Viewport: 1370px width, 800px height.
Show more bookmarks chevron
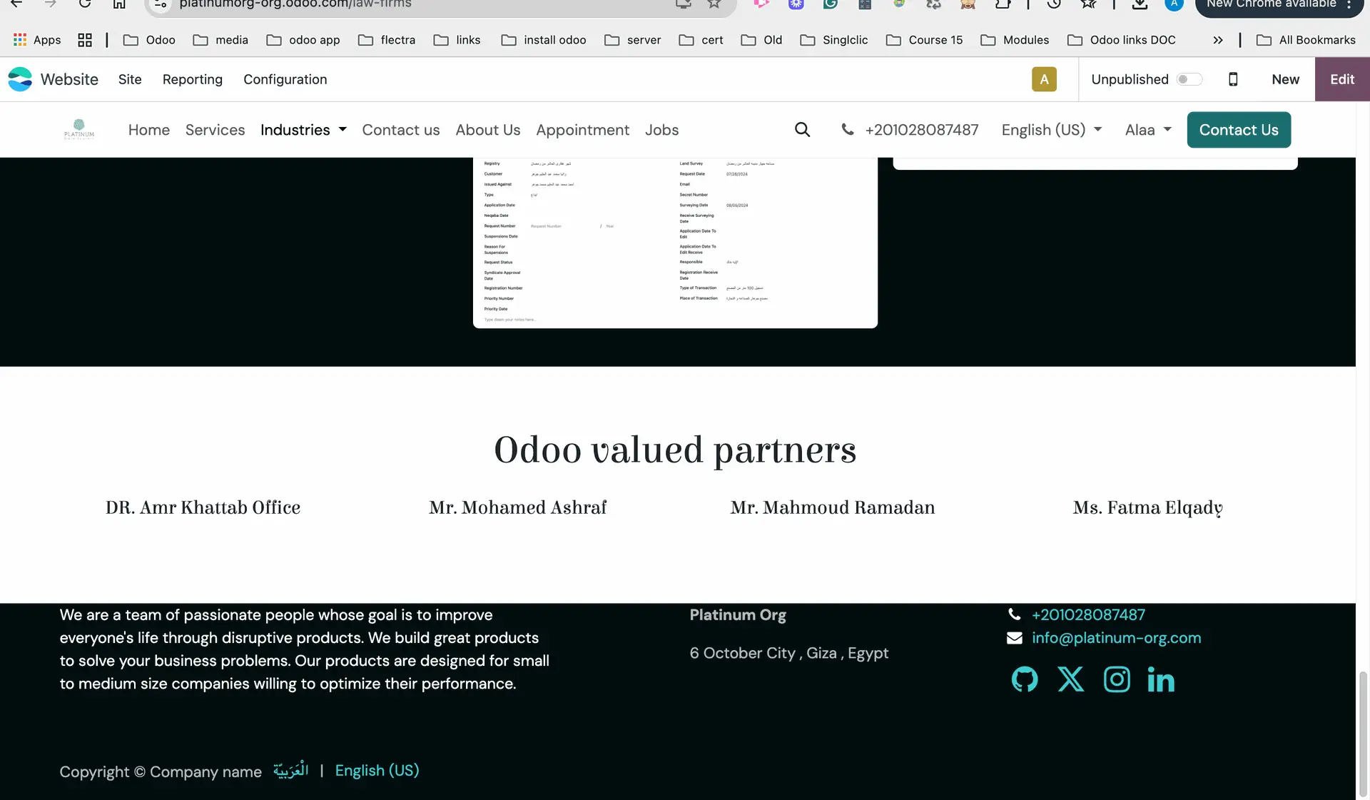(1218, 40)
